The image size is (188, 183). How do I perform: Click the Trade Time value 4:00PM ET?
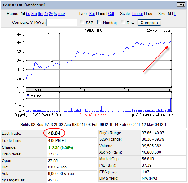(x=57, y=141)
